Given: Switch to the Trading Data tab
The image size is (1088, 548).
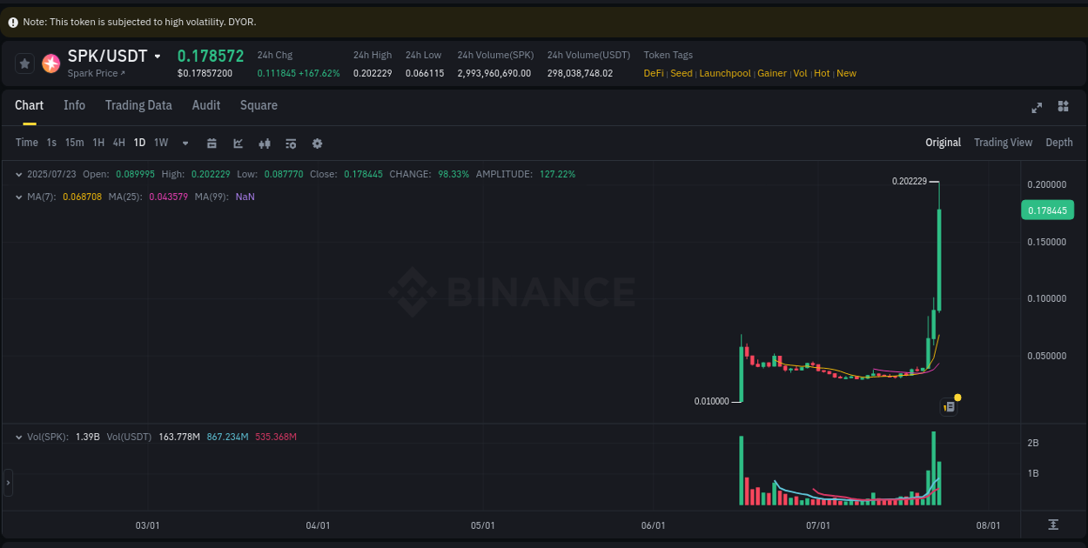Looking at the screenshot, I should [x=138, y=105].
